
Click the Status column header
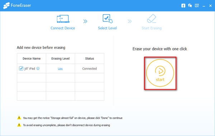tap(90, 59)
